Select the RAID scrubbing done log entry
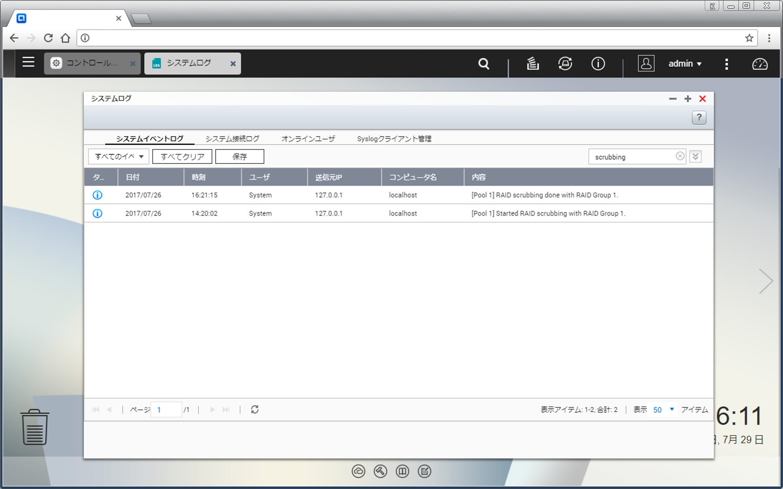783x489 pixels. (544, 195)
